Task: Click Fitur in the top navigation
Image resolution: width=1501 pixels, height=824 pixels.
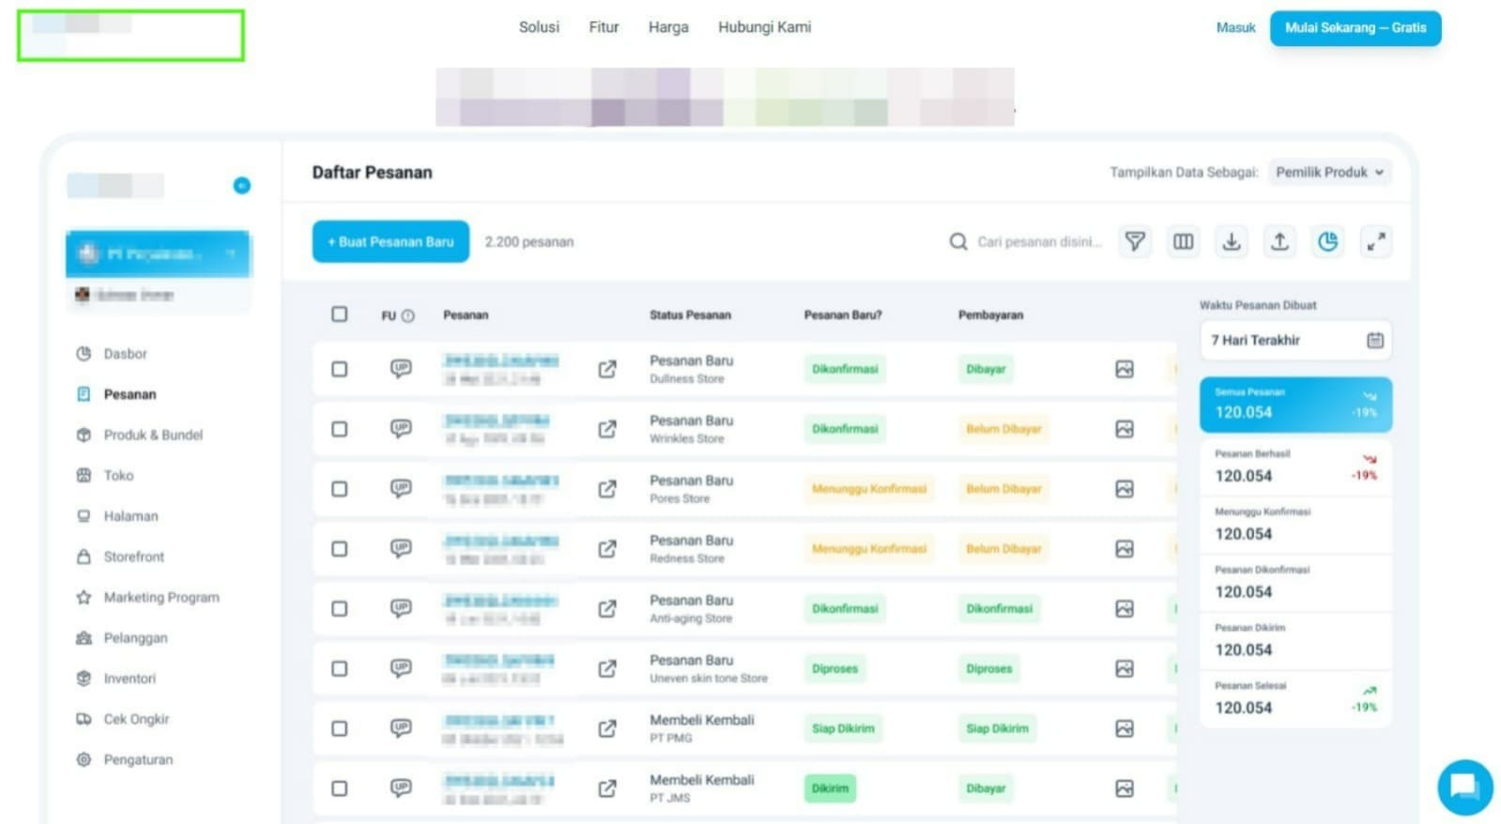Action: pyautogui.click(x=604, y=27)
